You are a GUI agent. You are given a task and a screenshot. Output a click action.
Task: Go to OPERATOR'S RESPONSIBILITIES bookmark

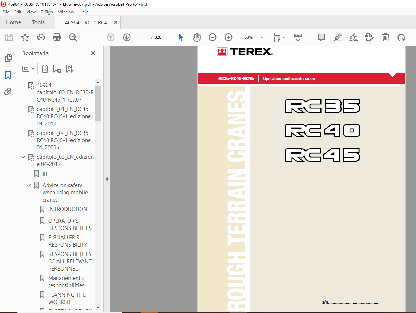(70, 224)
